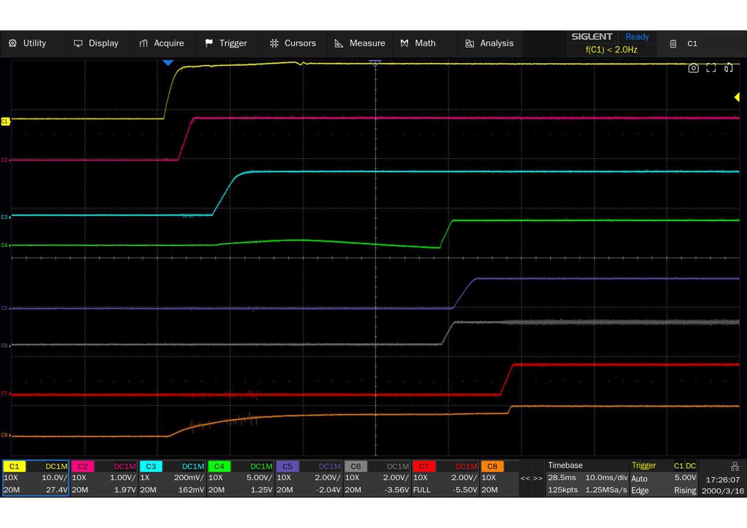Select the Math menu item
The width and height of the screenshot is (747, 528).
[418, 43]
